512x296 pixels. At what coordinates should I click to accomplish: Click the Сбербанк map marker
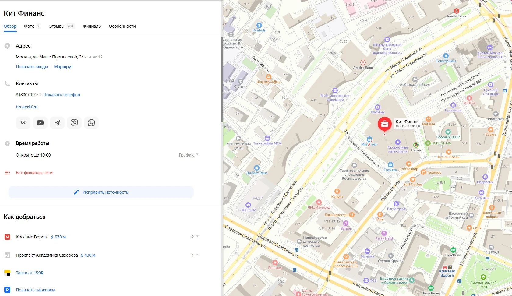(485, 177)
